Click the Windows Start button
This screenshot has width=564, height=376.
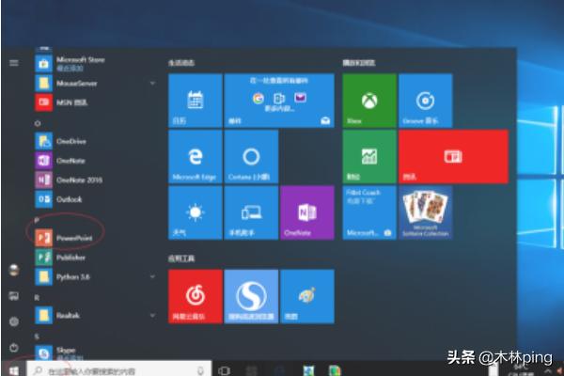(x=14, y=370)
